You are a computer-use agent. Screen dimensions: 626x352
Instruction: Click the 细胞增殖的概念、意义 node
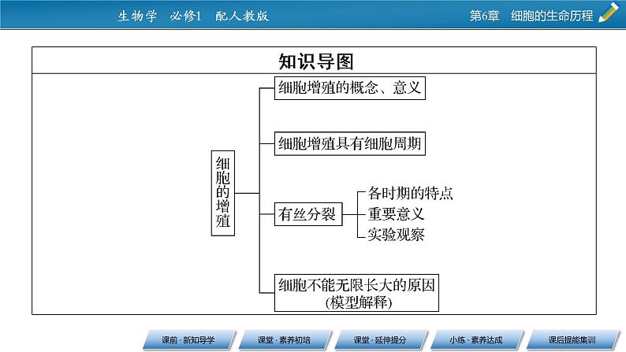click(349, 87)
